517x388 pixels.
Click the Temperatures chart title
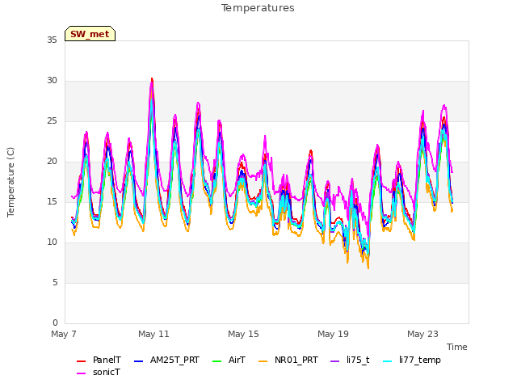(258, 8)
